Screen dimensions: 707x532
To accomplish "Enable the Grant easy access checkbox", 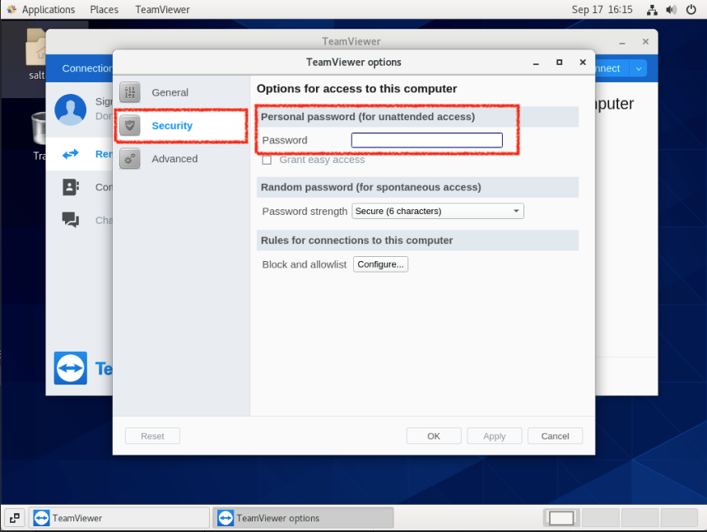I will (x=267, y=160).
